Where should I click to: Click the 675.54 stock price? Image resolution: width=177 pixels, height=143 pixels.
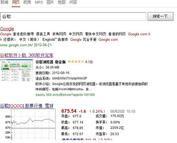[69, 111]
